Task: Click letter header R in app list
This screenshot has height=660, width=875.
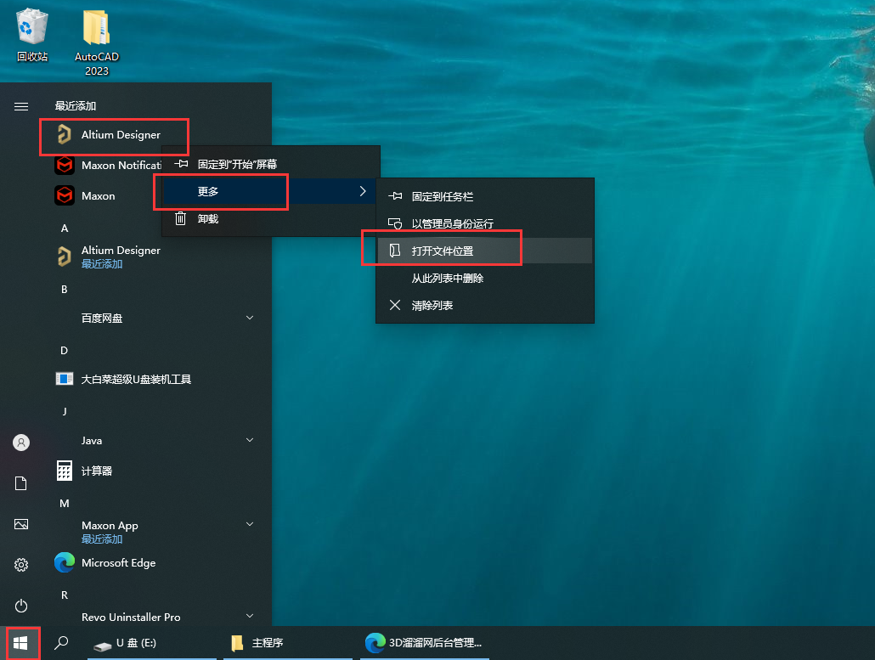Action: [x=65, y=595]
